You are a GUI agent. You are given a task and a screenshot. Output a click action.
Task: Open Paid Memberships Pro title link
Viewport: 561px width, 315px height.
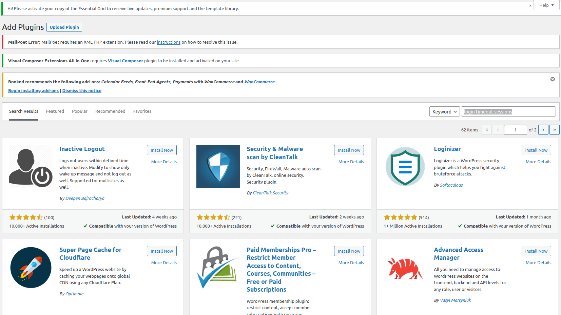281,270
